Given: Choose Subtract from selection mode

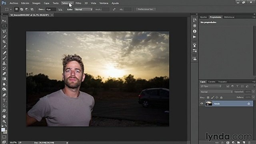Looking at the screenshot, I should (27, 9).
